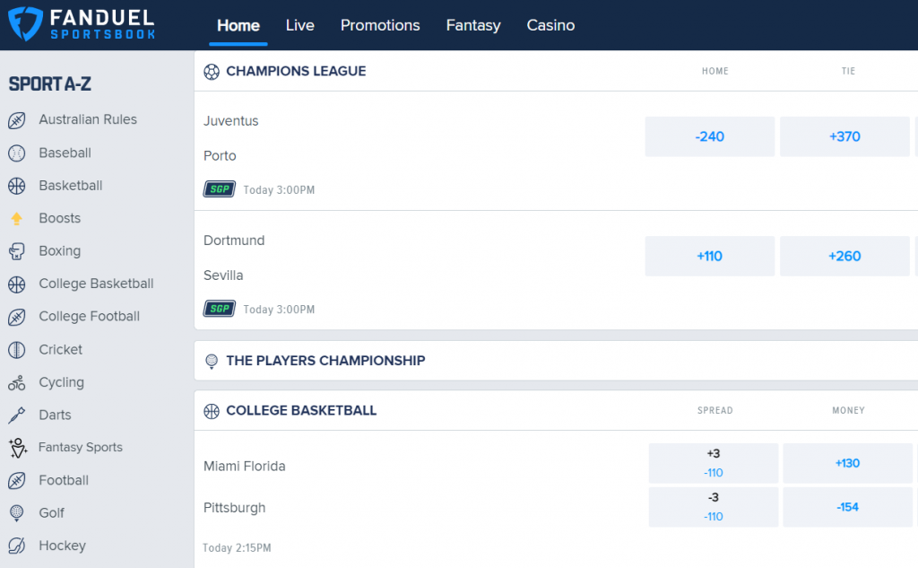
Task: Select the Darts icon in sidebar
Action: tap(17, 415)
